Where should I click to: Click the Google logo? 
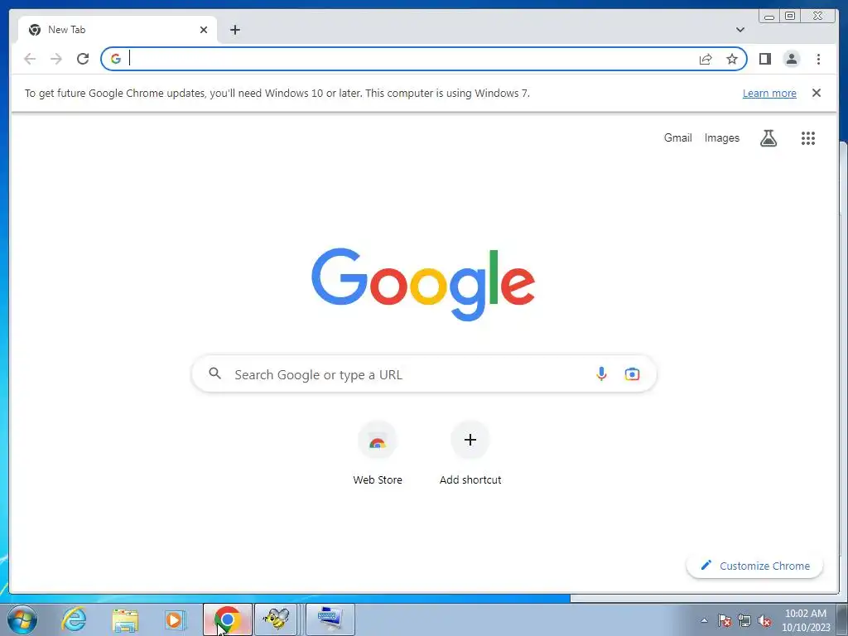point(423,284)
